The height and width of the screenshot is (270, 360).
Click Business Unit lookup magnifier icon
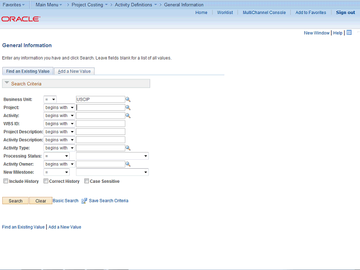[x=128, y=100]
